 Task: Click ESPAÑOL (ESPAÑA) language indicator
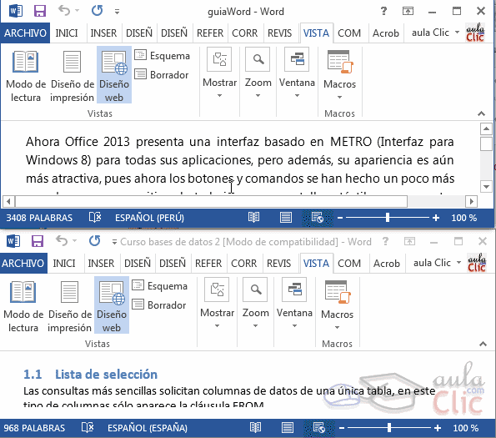point(148,428)
